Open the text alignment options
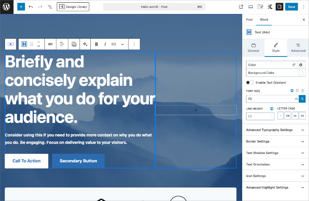 (62, 44)
